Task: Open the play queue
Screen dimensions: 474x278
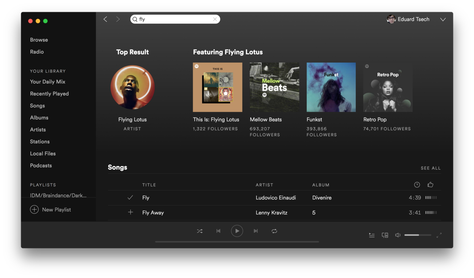Action: point(372,235)
